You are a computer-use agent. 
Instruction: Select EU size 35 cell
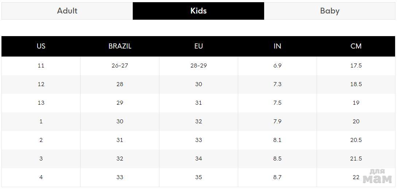198,177
